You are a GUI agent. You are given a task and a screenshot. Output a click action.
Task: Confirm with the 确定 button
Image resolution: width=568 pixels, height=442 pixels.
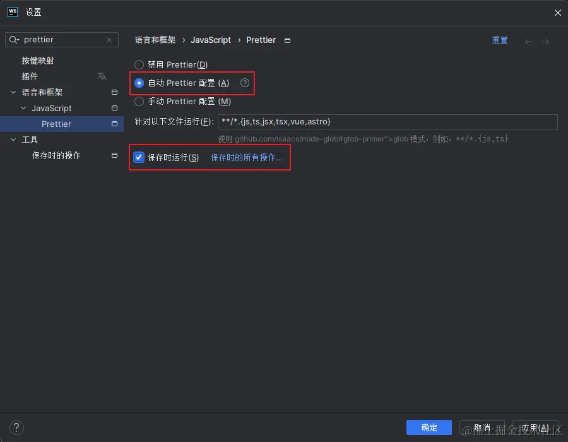pos(429,427)
